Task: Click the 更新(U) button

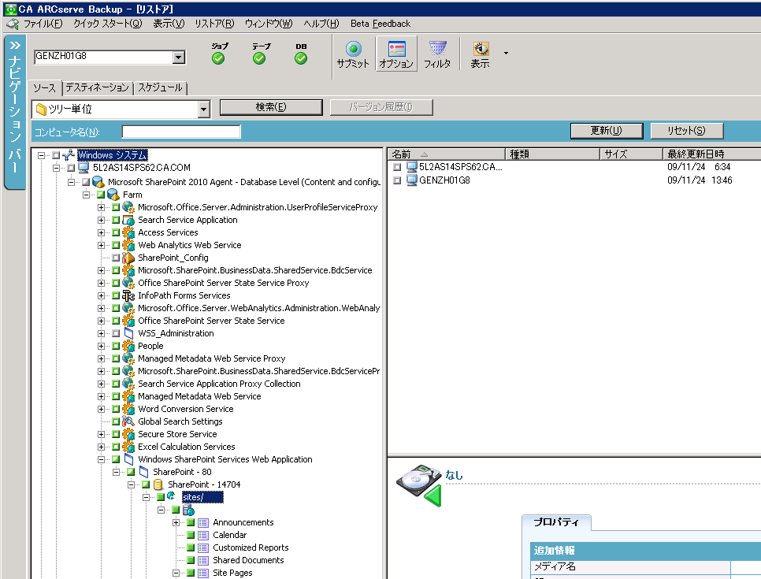Action: [x=606, y=131]
